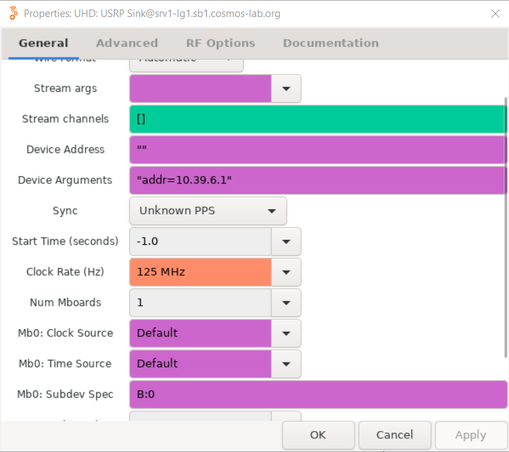The image size is (509, 452).
Task: Edit the Device Arguments field
Action: tap(317, 180)
